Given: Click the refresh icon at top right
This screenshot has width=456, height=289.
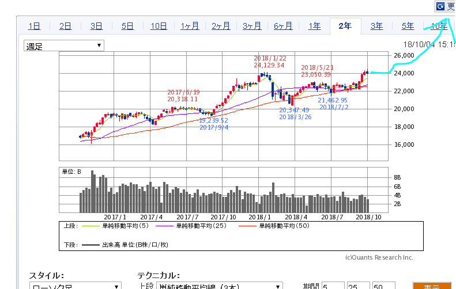Looking at the screenshot, I should (x=440, y=6).
